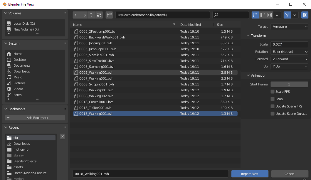Switch to vertical list display mode
Image resolution: width=311 pixels, height=180 pixels.
coord(255,15)
